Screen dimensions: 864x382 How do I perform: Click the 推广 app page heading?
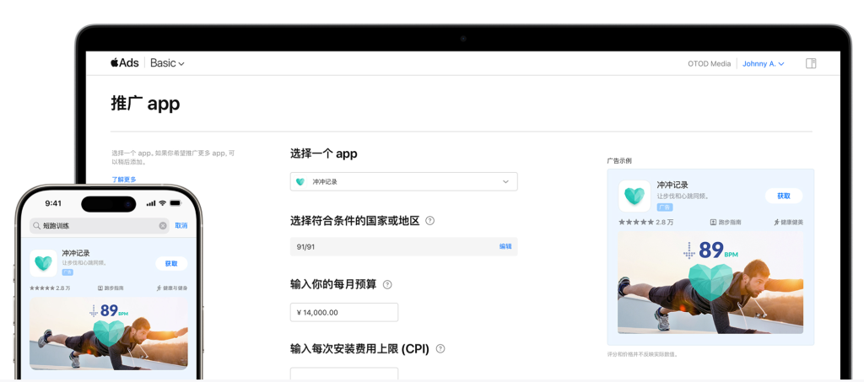(x=145, y=104)
